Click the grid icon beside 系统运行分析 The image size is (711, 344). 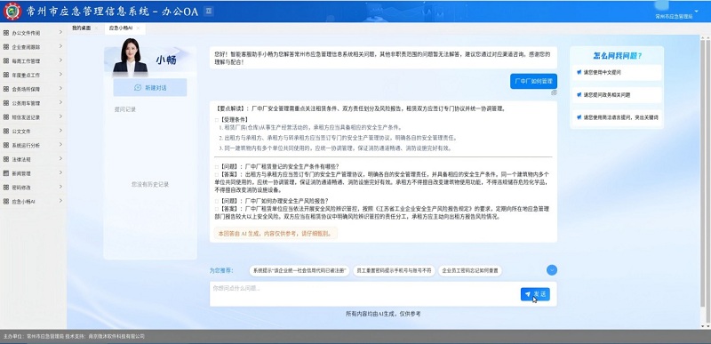6,145
